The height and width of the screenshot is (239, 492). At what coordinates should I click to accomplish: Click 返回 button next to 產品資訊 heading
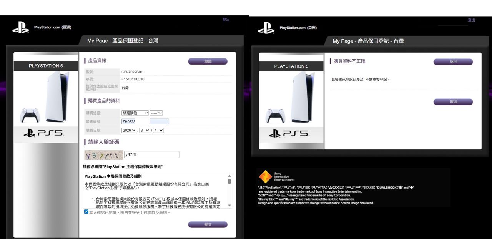(x=208, y=61)
